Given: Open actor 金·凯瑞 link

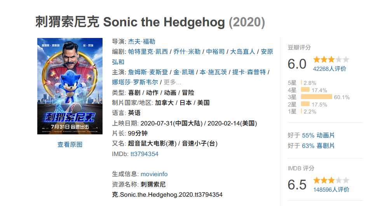Looking at the screenshot, I should (184, 72).
